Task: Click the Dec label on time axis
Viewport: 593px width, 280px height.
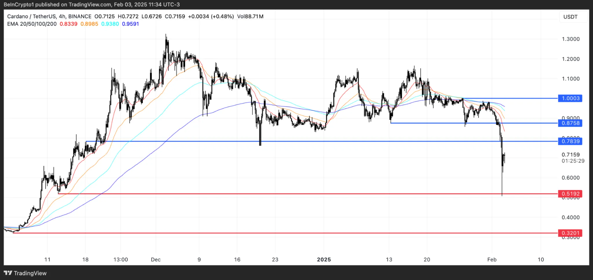Action: coord(155,259)
